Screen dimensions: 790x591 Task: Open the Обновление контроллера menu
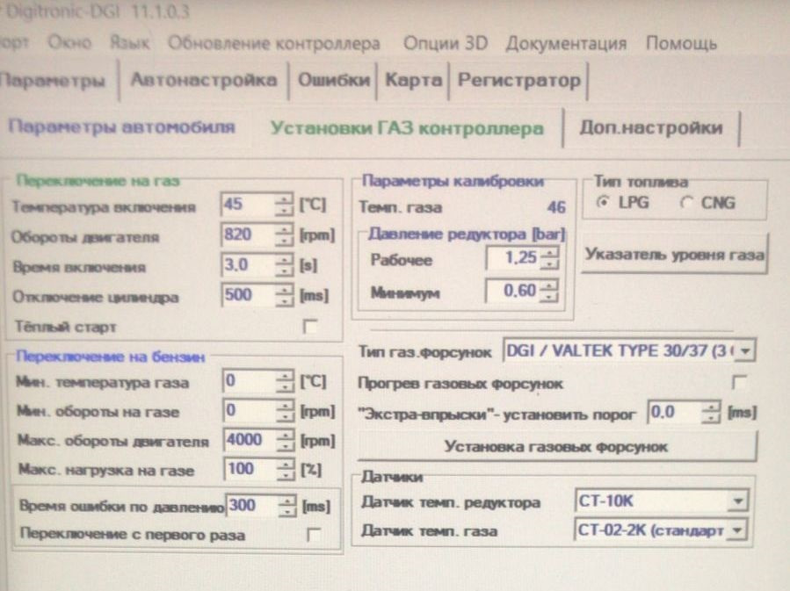[273, 43]
